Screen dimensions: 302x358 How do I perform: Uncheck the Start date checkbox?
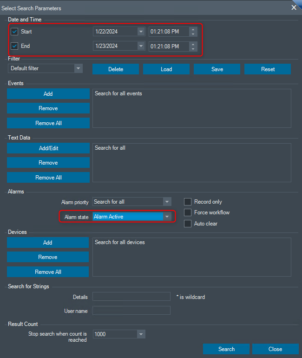(14, 32)
